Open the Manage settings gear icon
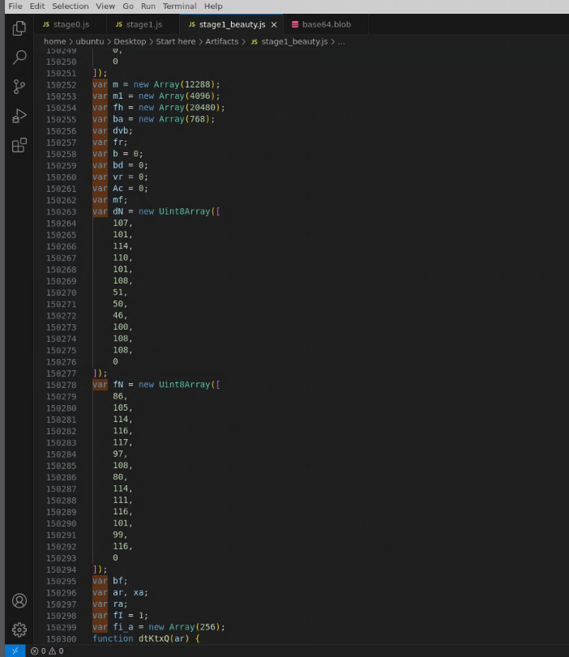The height and width of the screenshot is (657, 569). point(18,629)
